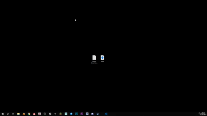
Task: Switch to Google Chrome in the taskbar
Action: coord(29,114)
